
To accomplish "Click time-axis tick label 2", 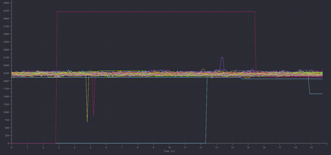I will 43,147.
